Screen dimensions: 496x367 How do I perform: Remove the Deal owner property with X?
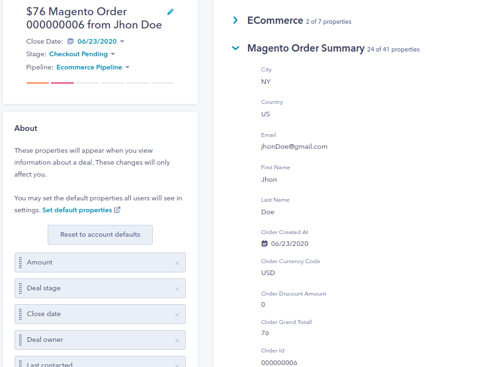tap(177, 341)
